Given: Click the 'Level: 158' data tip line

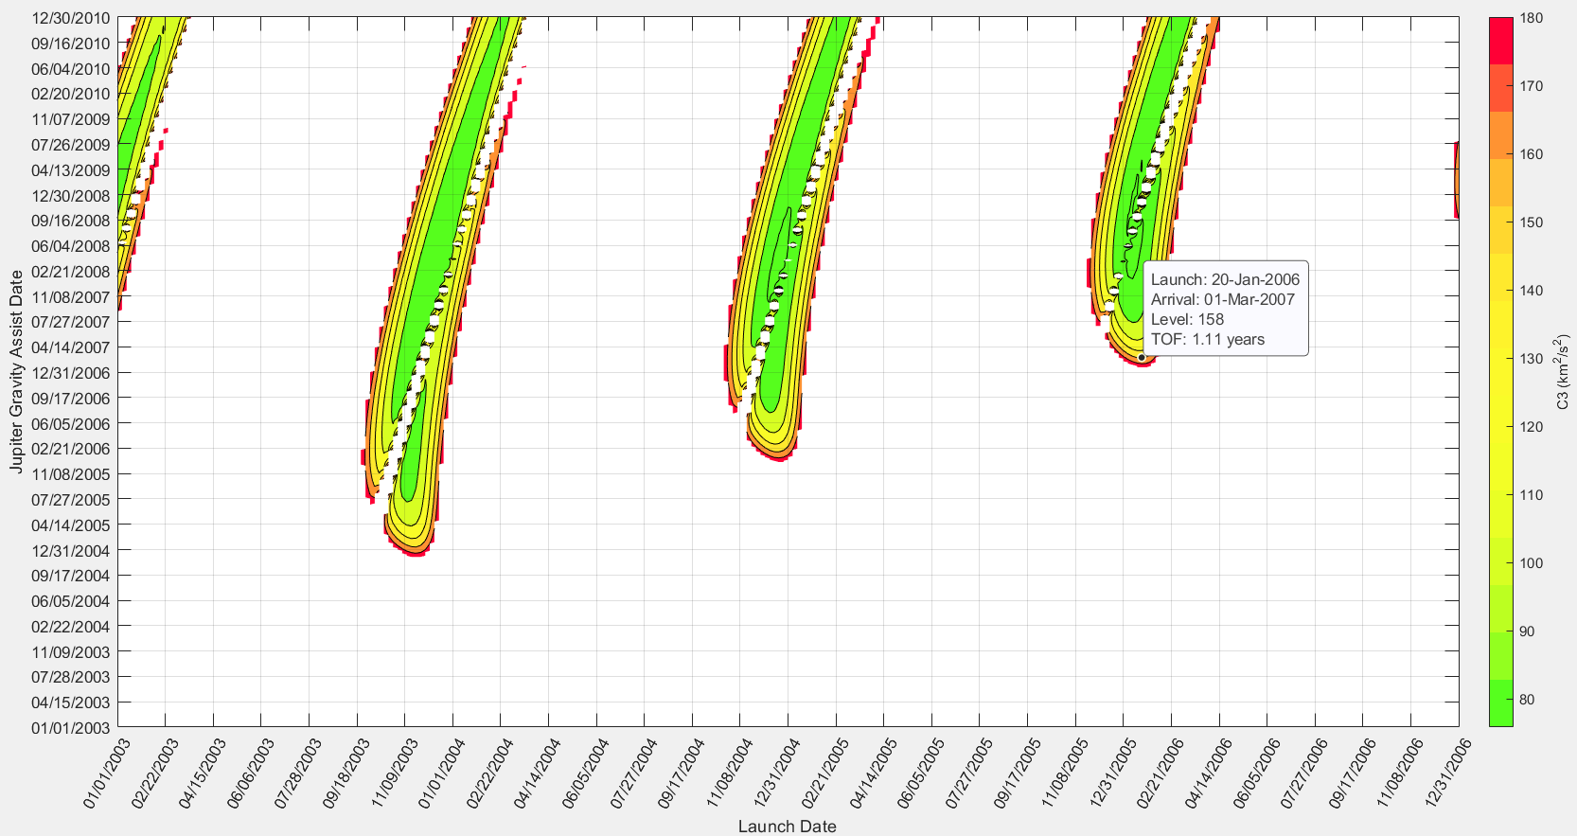Looking at the screenshot, I should pos(1187,319).
